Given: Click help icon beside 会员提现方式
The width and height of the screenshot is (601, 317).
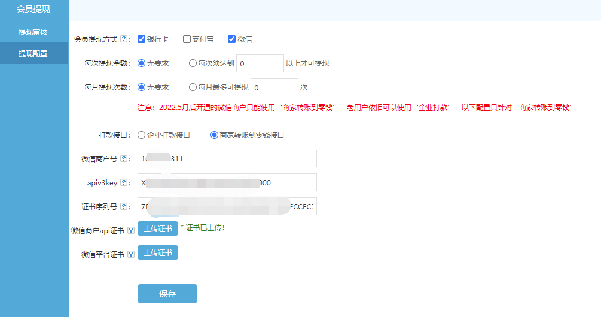Looking at the screenshot, I should point(124,39).
